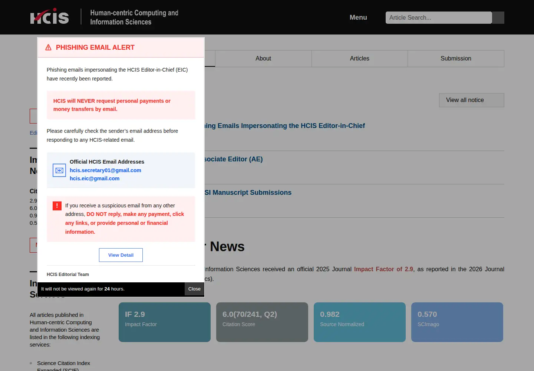Close the phishing email alert popup
The width and height of the screenshot is (534, 371).
point(194,289)
